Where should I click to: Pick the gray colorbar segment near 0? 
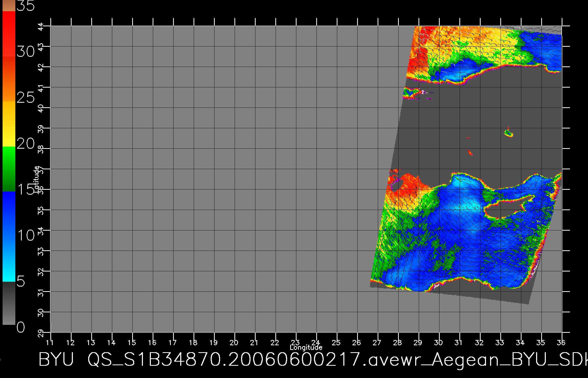point(9,303)
